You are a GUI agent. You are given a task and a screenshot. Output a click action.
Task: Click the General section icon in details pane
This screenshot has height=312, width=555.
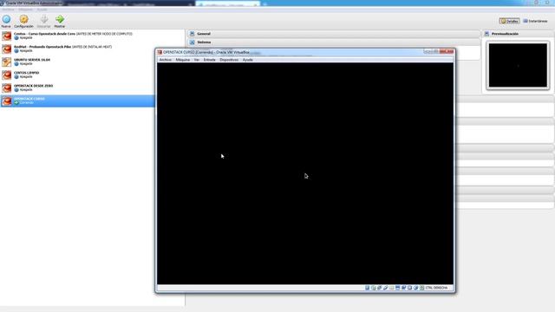193,34
